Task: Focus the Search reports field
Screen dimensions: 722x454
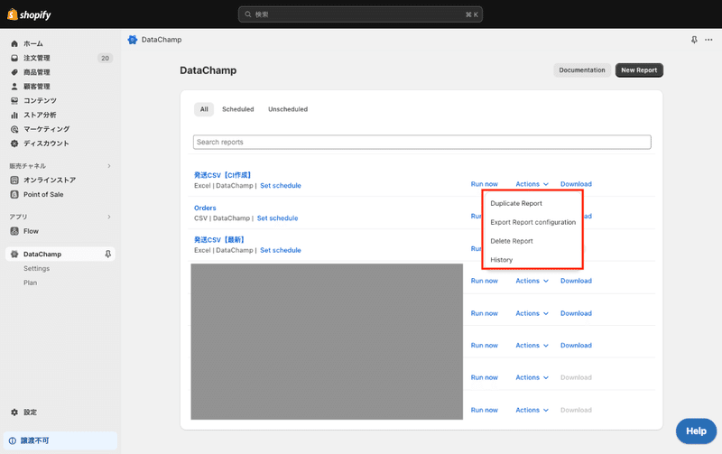Action: [x=421, y=143]
